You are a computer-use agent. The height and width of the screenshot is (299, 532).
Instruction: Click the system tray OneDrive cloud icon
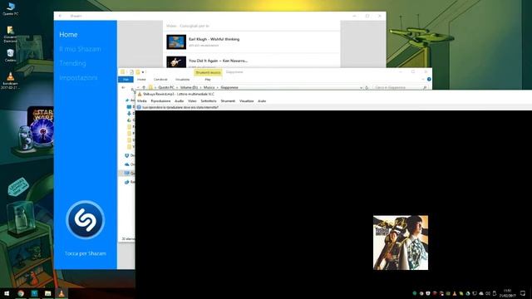click(481, 293)
